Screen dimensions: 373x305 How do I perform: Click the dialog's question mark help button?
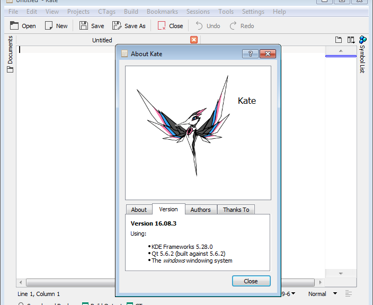pos(250,53)
